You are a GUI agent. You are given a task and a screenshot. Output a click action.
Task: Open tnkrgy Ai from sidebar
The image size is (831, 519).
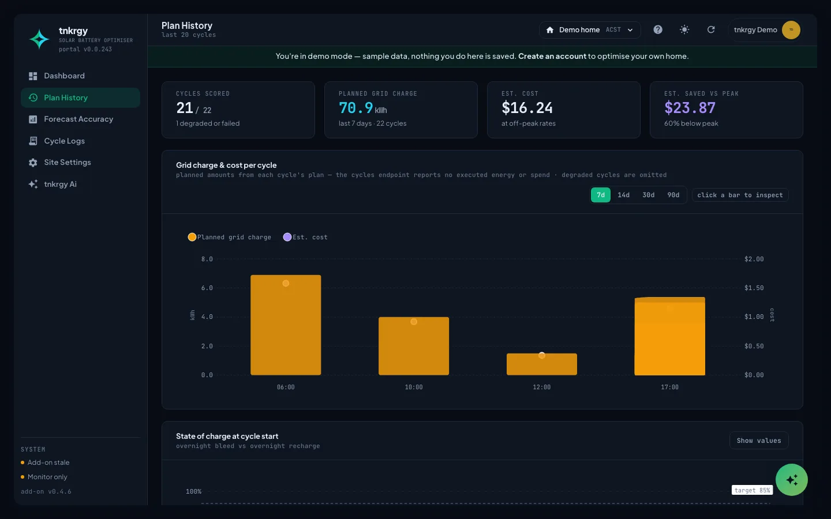coord(80,184)
